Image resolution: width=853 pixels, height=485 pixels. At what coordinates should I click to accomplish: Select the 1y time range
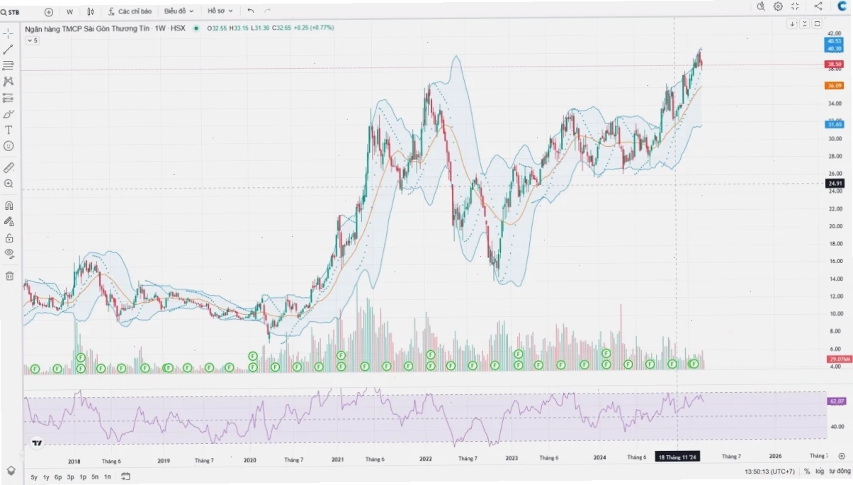46,477
